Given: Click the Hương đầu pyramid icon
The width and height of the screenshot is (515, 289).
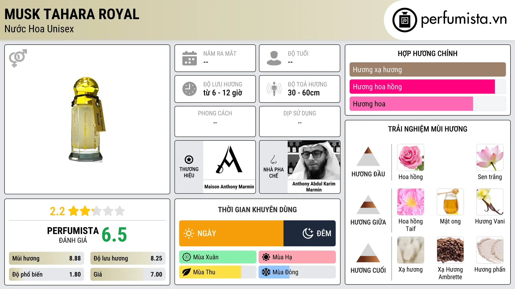Looking at the screenshot, I should coord(368,156).
